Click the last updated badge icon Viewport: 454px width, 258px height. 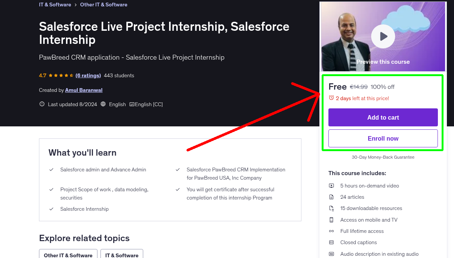[x=42, y=104]
